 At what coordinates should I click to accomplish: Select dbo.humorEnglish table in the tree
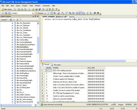22,76
